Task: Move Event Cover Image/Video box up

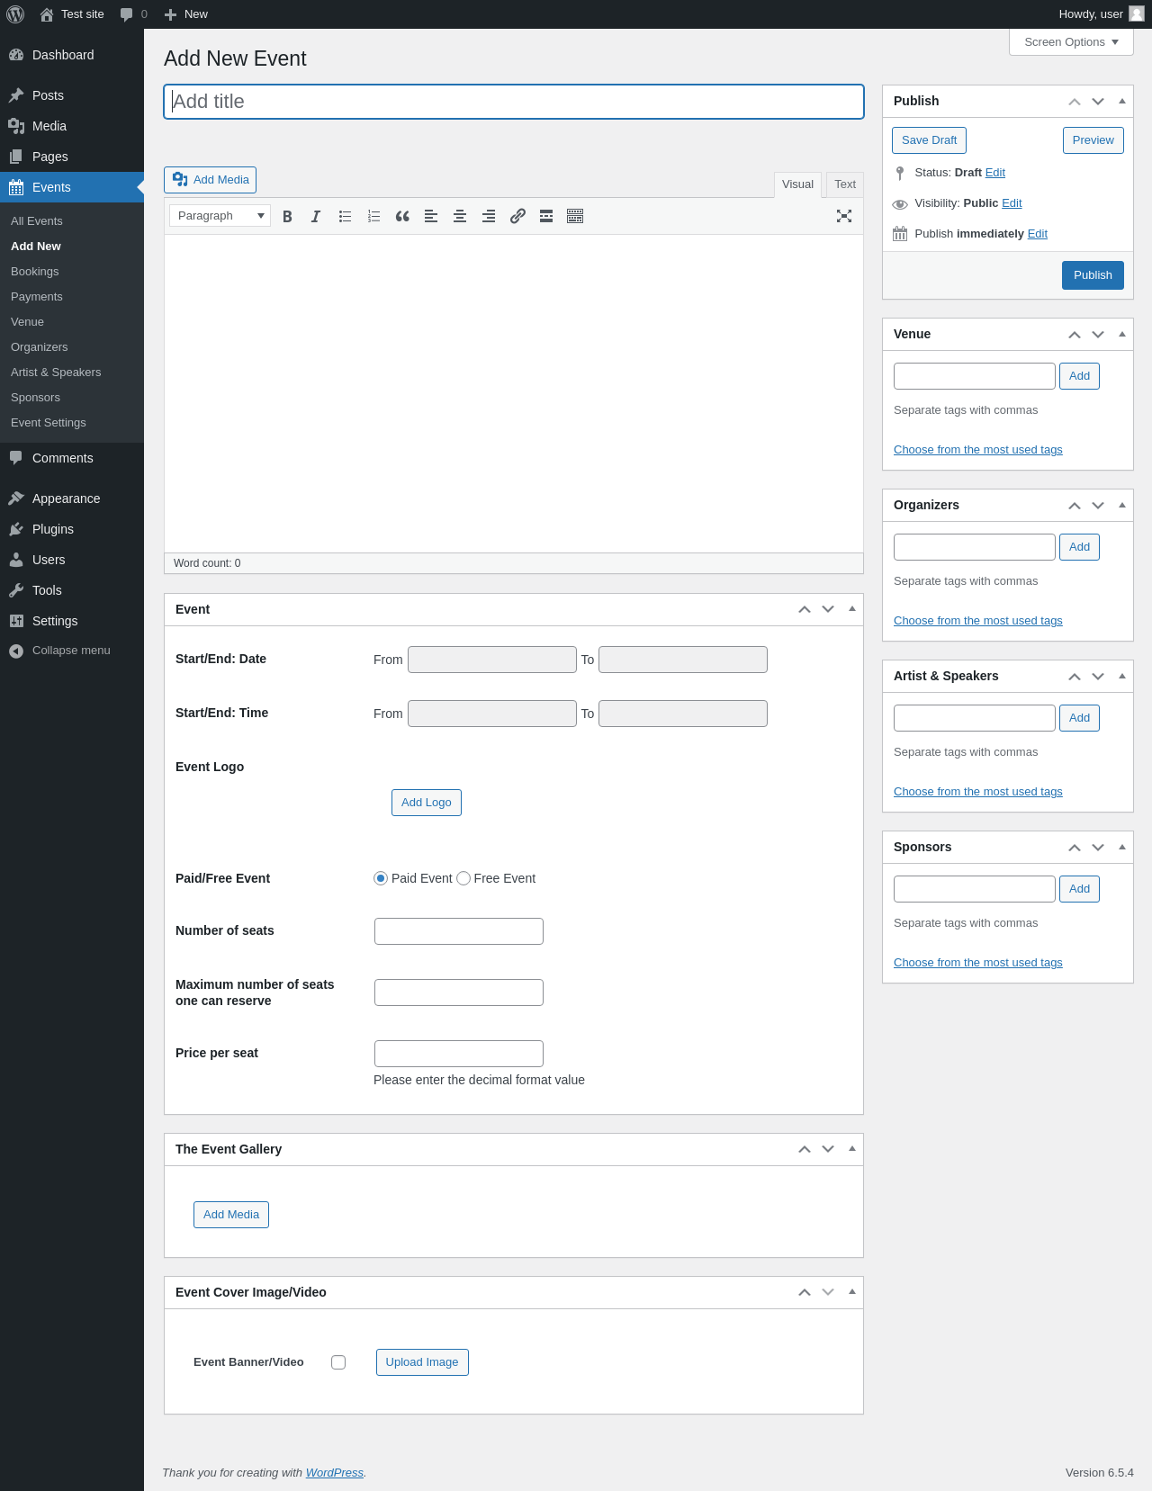Action: 805,1292
